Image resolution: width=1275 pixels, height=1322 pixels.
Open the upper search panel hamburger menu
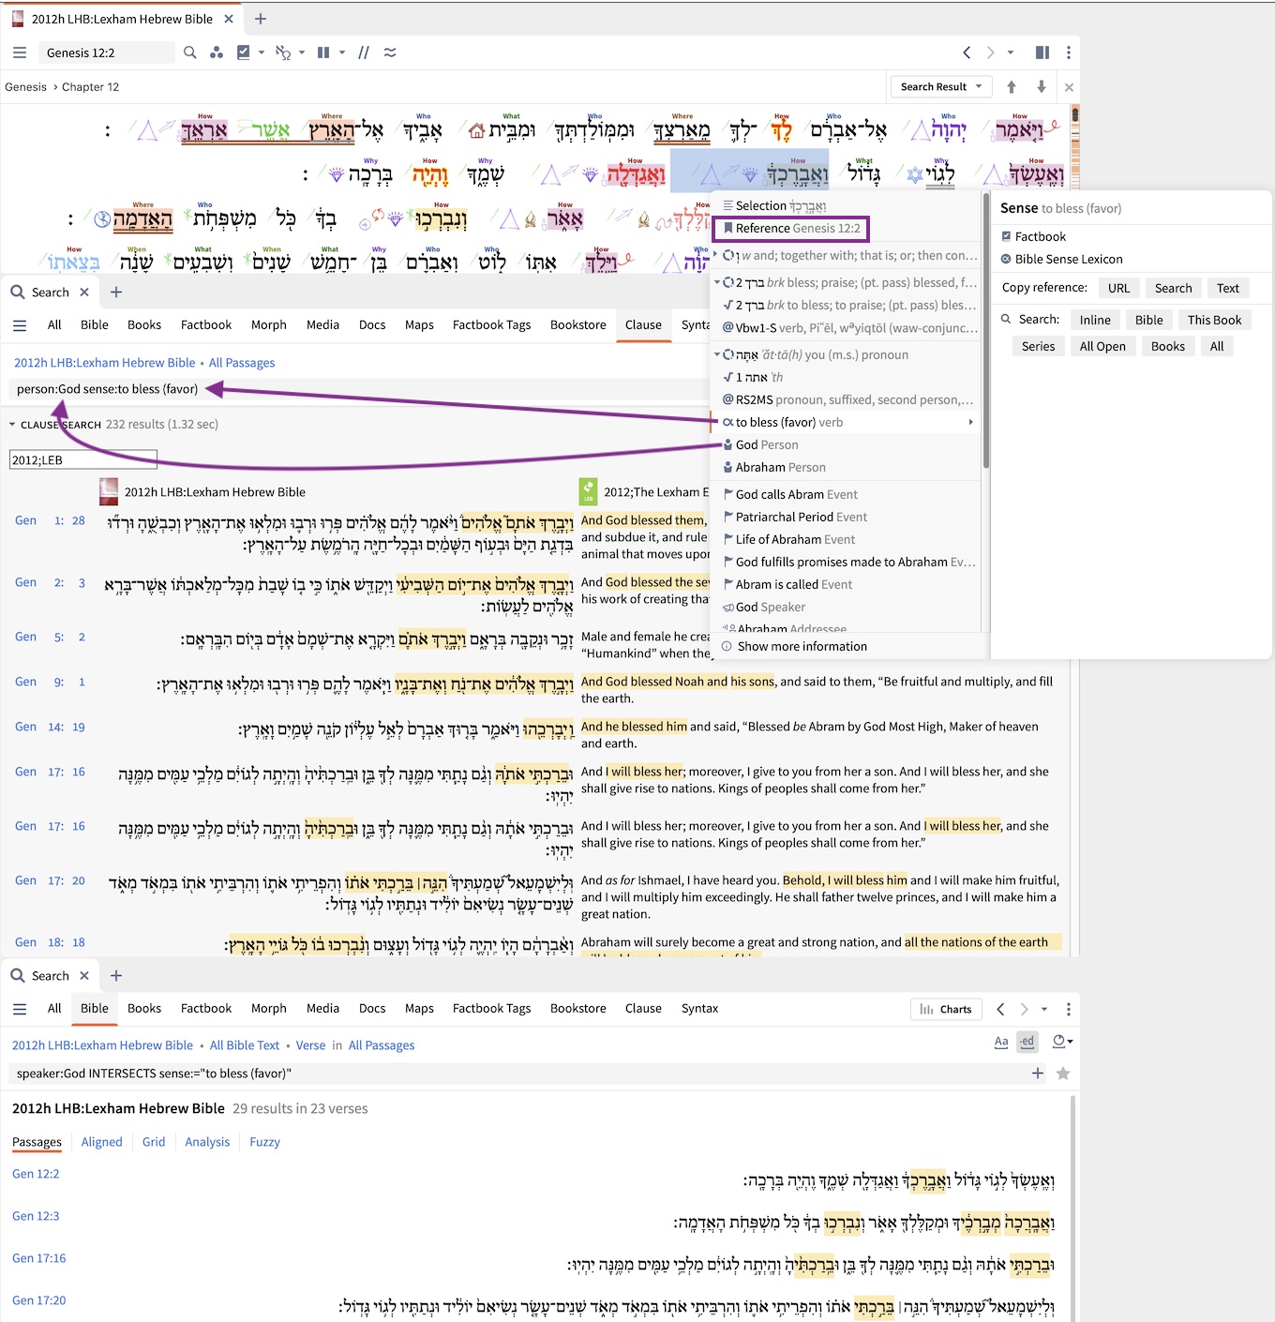pos(20,325)
